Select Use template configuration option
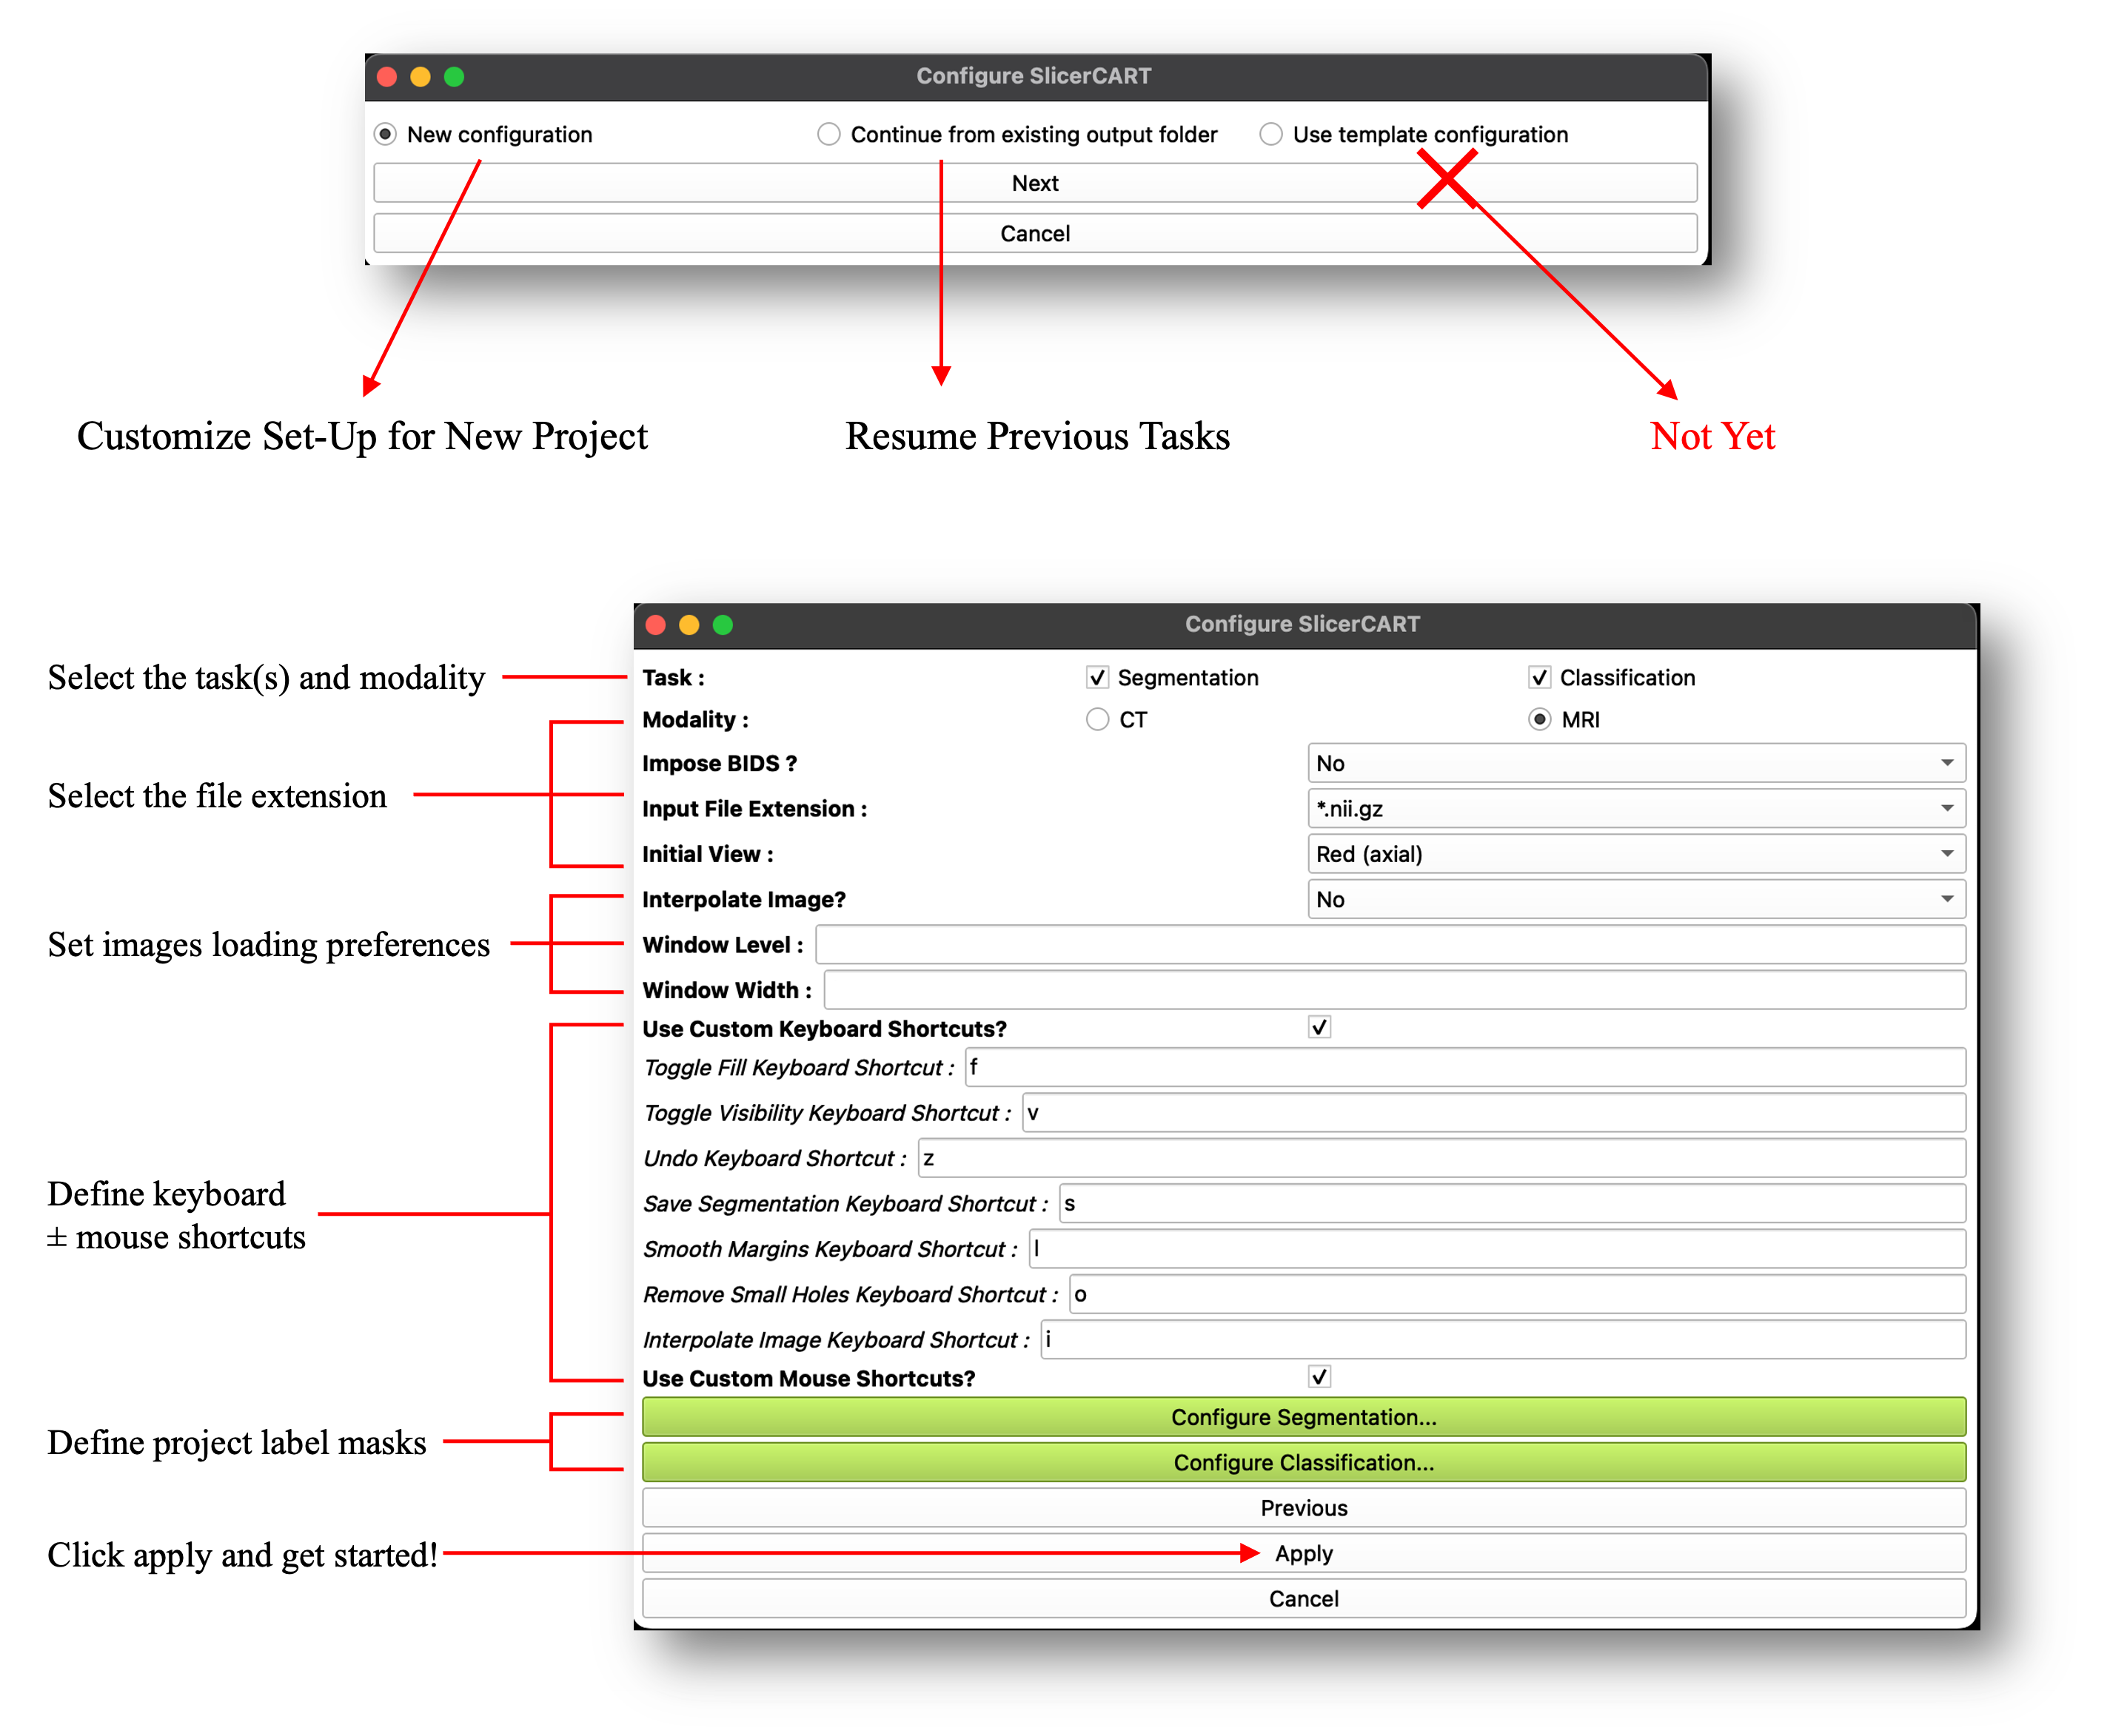2110x1736 pixels. pos(1270,134)
